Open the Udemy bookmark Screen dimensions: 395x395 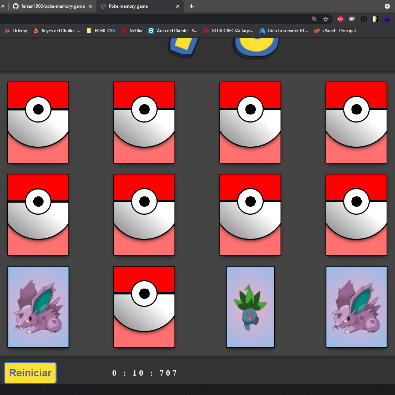(x=16, y=31)
